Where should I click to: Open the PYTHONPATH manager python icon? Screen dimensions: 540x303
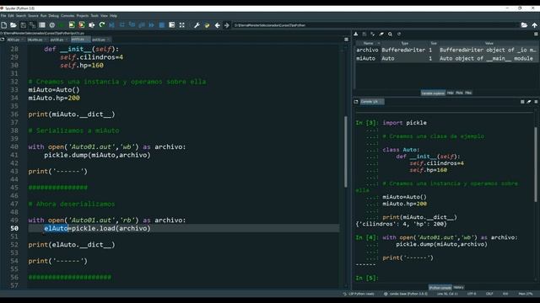point(207,25)
